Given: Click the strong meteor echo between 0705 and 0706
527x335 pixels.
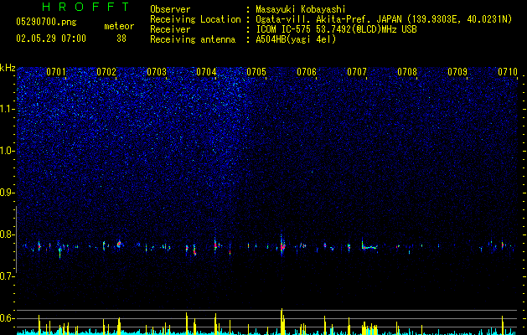Looking at the screenshot, I should 282,246.
